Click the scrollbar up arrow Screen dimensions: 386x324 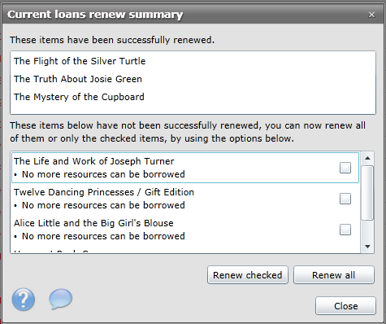click(x=367, y=158)
